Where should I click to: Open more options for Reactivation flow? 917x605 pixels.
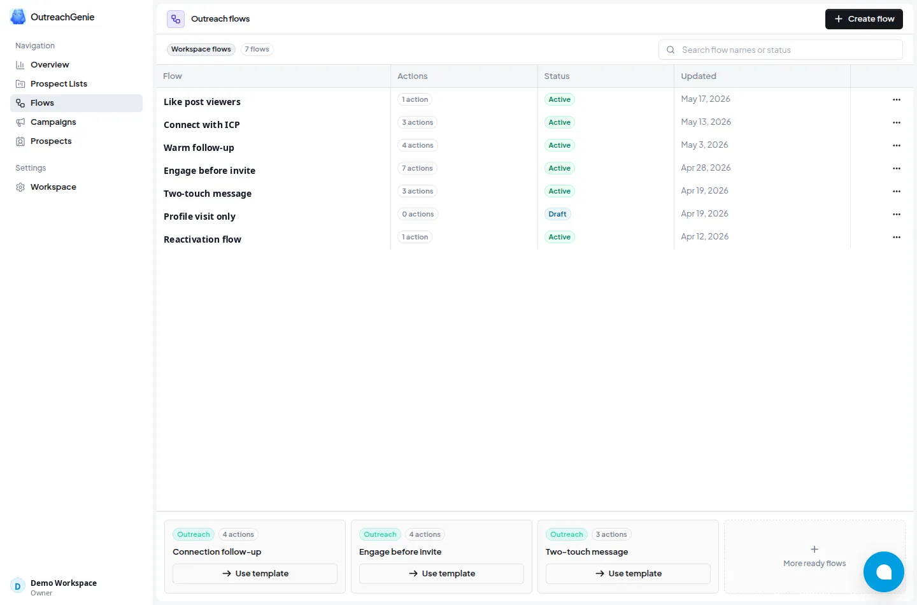point(897,237)
